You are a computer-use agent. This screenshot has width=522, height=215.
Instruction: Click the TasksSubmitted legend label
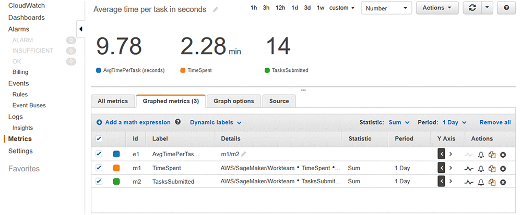click(x=290, y=70)
